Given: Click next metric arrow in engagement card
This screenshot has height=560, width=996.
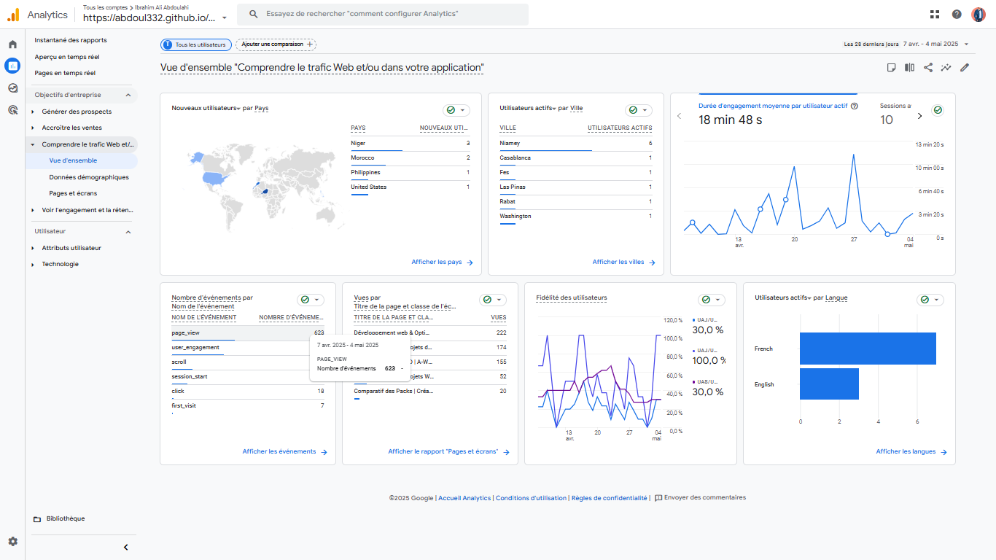Looking at the screenshot, I should coord(919,115).
